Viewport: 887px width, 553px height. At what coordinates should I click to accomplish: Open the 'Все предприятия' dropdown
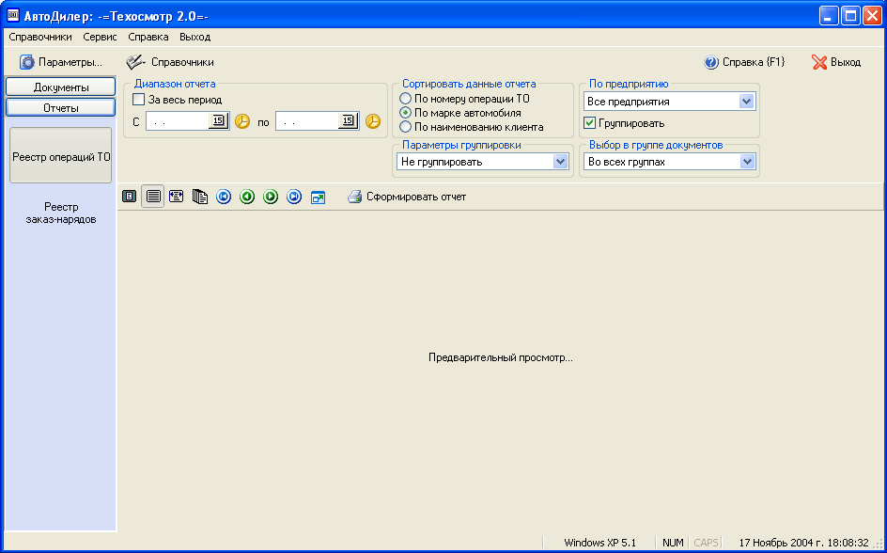[x=747, y=102]
